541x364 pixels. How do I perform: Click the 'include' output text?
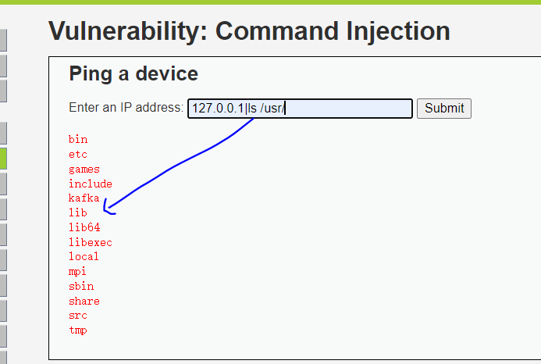tap(91, 184)
